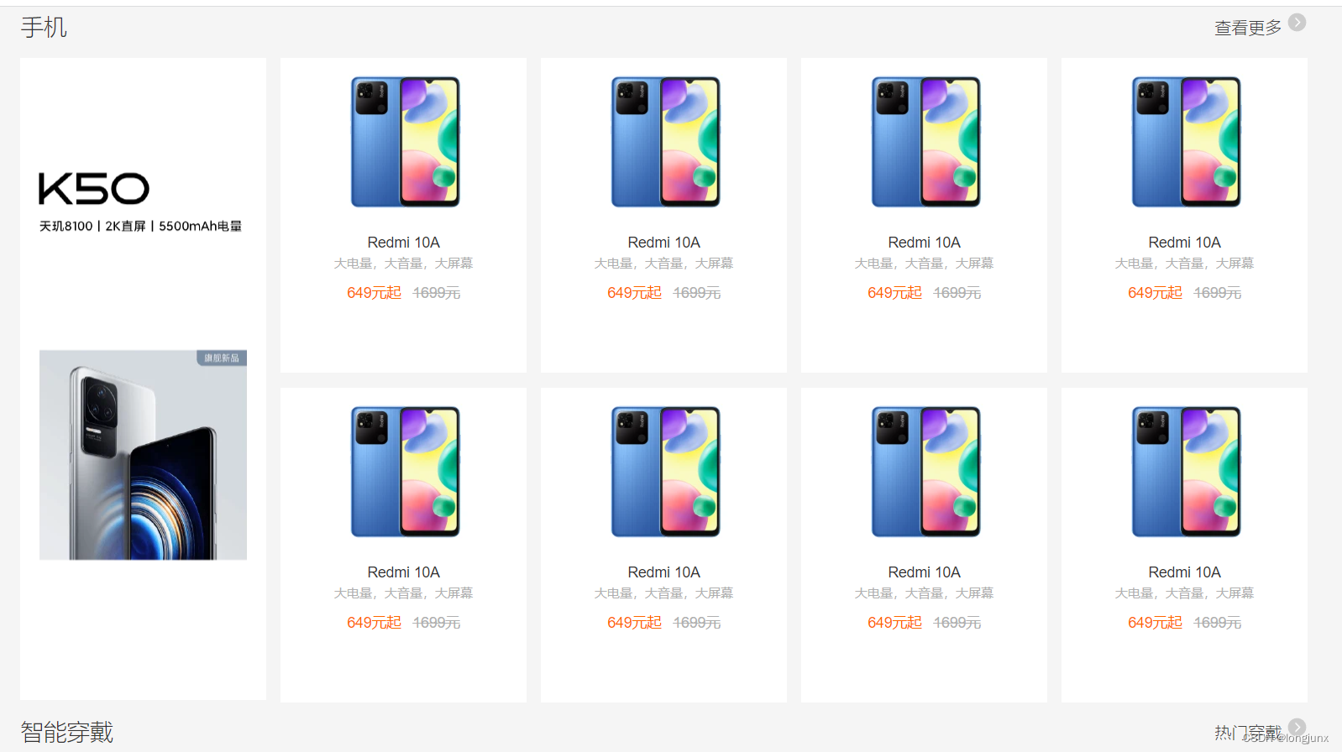Select second Redmi 10A phone image, top row
The height and width of the screenshot is (752, 1342).
point(664,142)
